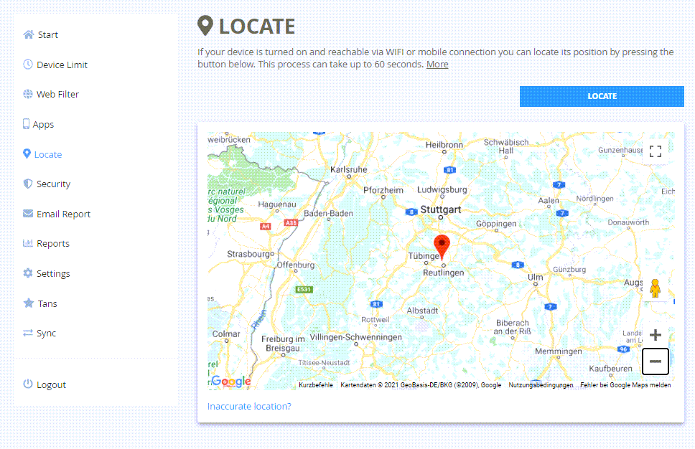Zoom in the map with plus button

pos(656,335)
